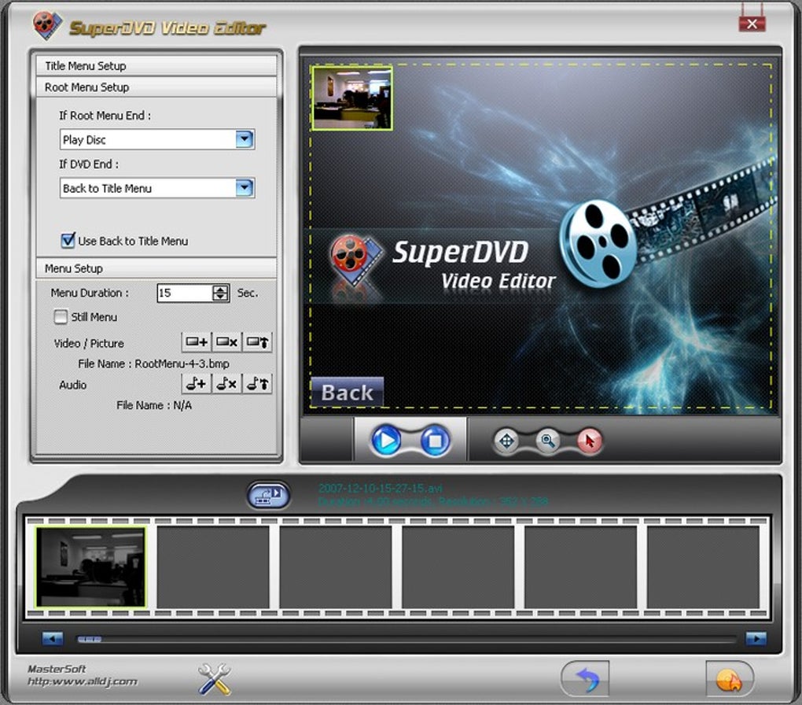
Task: Select the zoom magnifier tool
Action: click(548, 441)
